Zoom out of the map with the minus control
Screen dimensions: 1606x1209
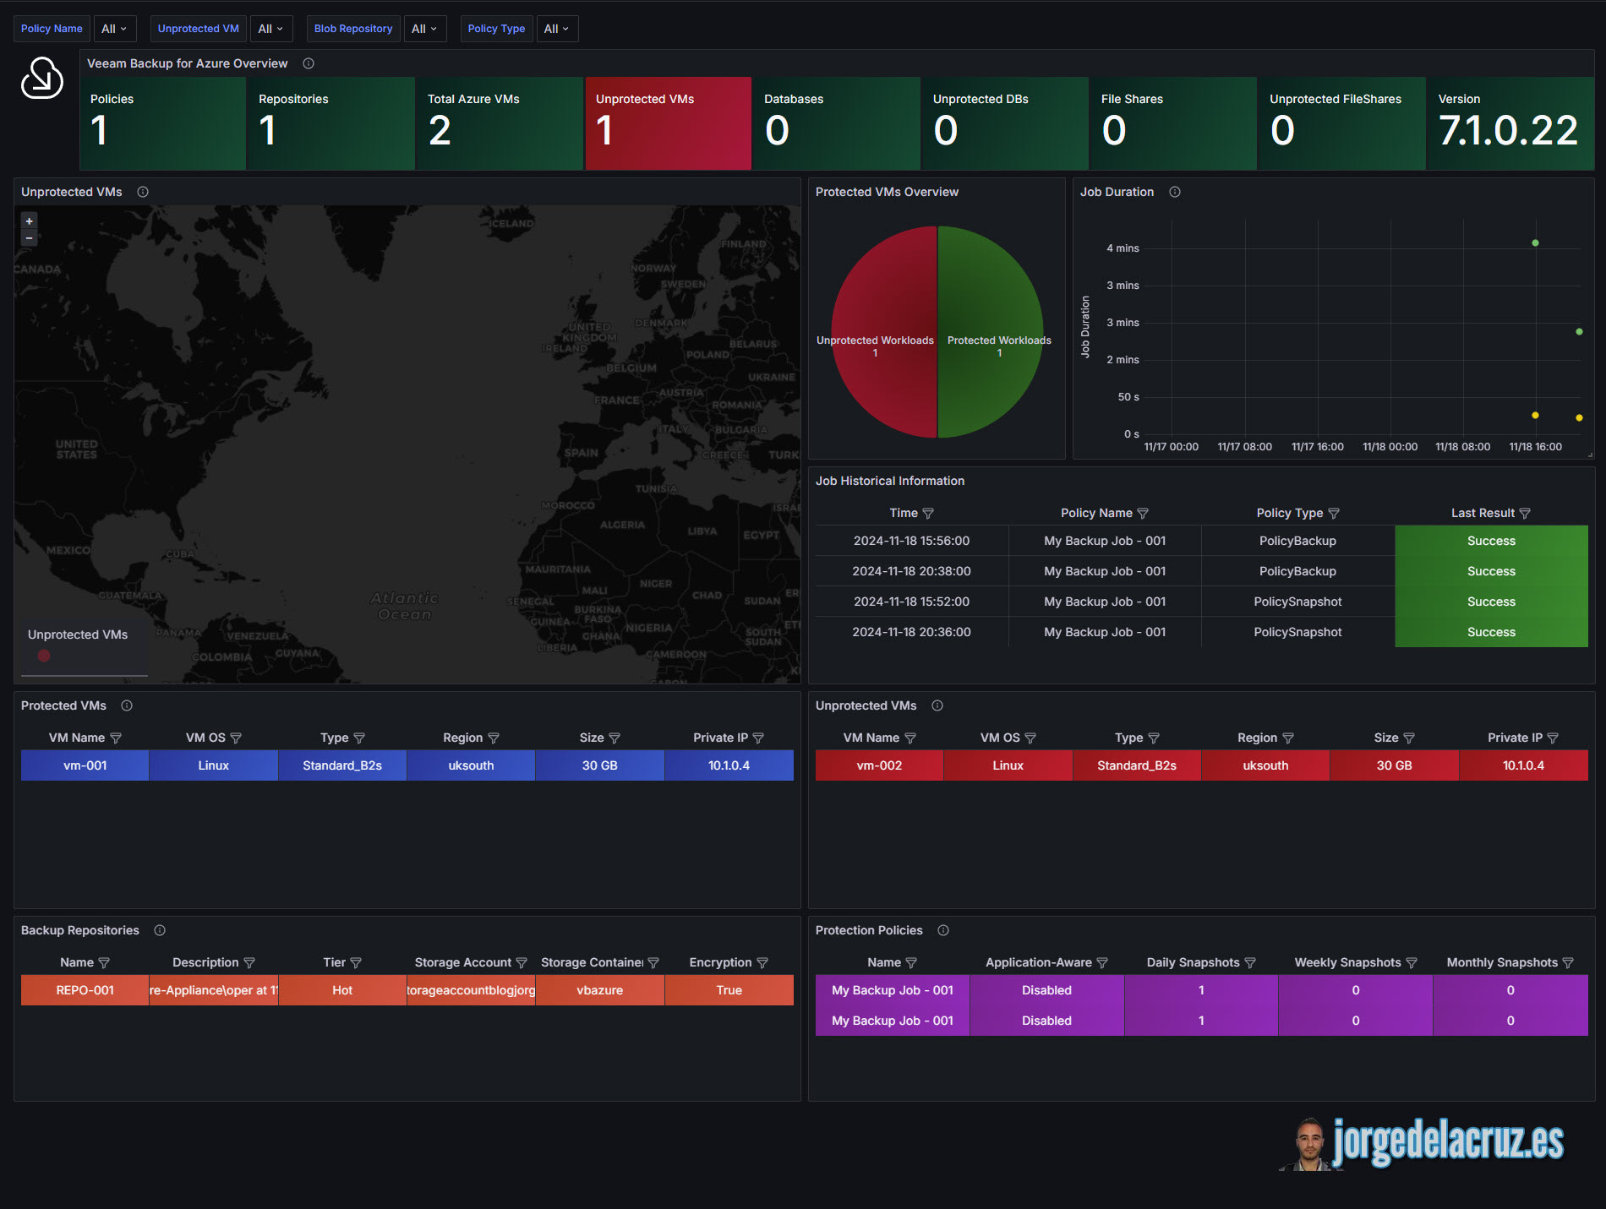click(29, 237)
